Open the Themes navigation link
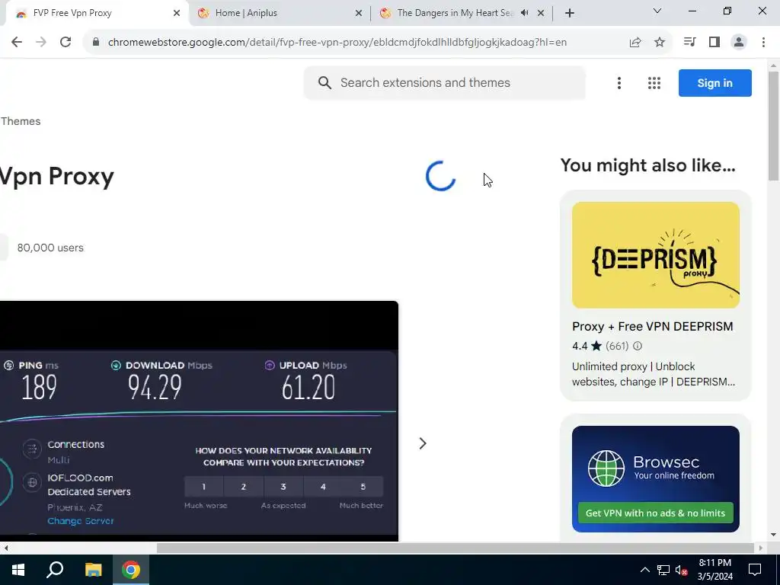 [x=21, y=121]
